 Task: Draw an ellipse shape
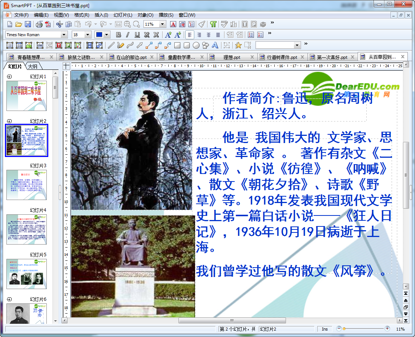coord(196,45)
